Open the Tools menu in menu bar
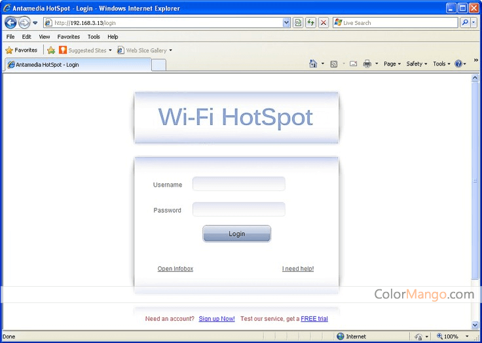 pyautogui.click(x=94, y=37)
